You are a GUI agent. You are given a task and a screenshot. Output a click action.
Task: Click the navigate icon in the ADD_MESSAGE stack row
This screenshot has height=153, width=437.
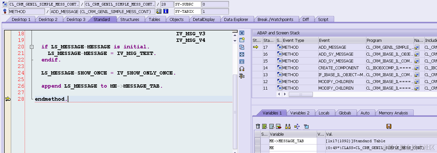pos(417,47)
